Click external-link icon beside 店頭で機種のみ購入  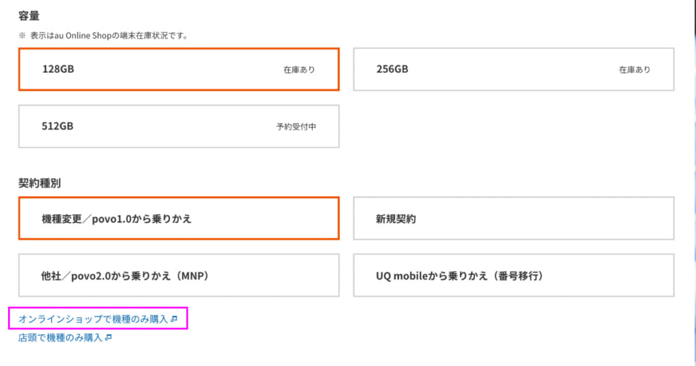pos(108,337)
